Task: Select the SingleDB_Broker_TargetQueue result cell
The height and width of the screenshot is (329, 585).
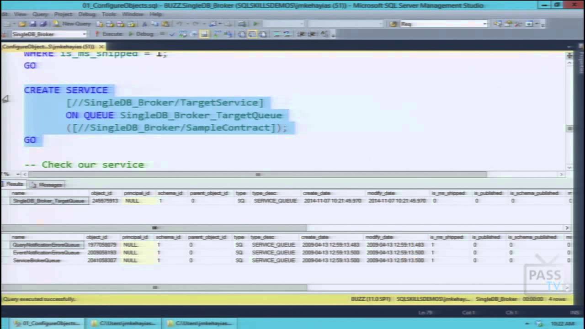Action: 49,201
